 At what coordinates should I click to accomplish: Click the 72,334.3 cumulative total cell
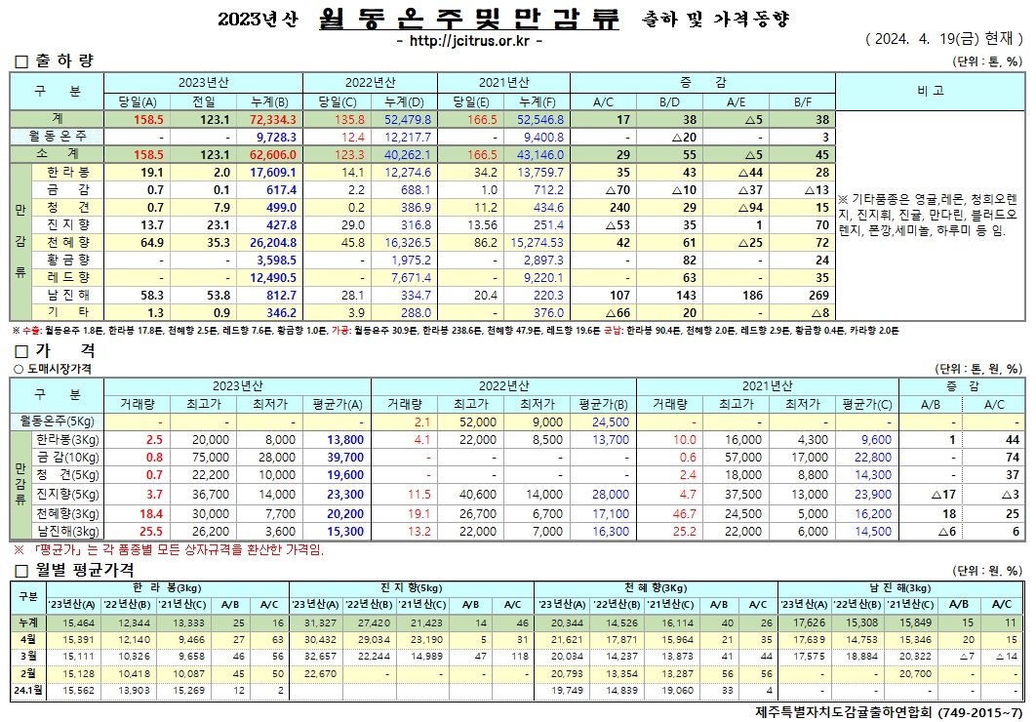point(267,119)
